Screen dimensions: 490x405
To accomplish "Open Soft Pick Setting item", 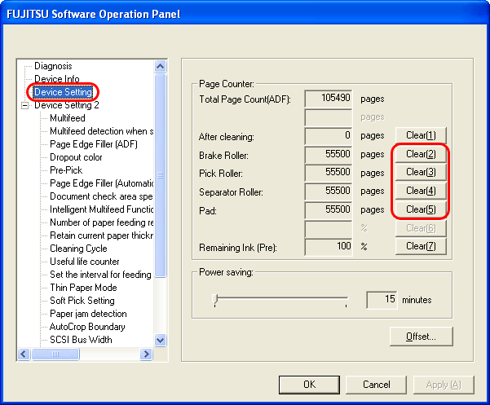I will [x=82, y=301].
